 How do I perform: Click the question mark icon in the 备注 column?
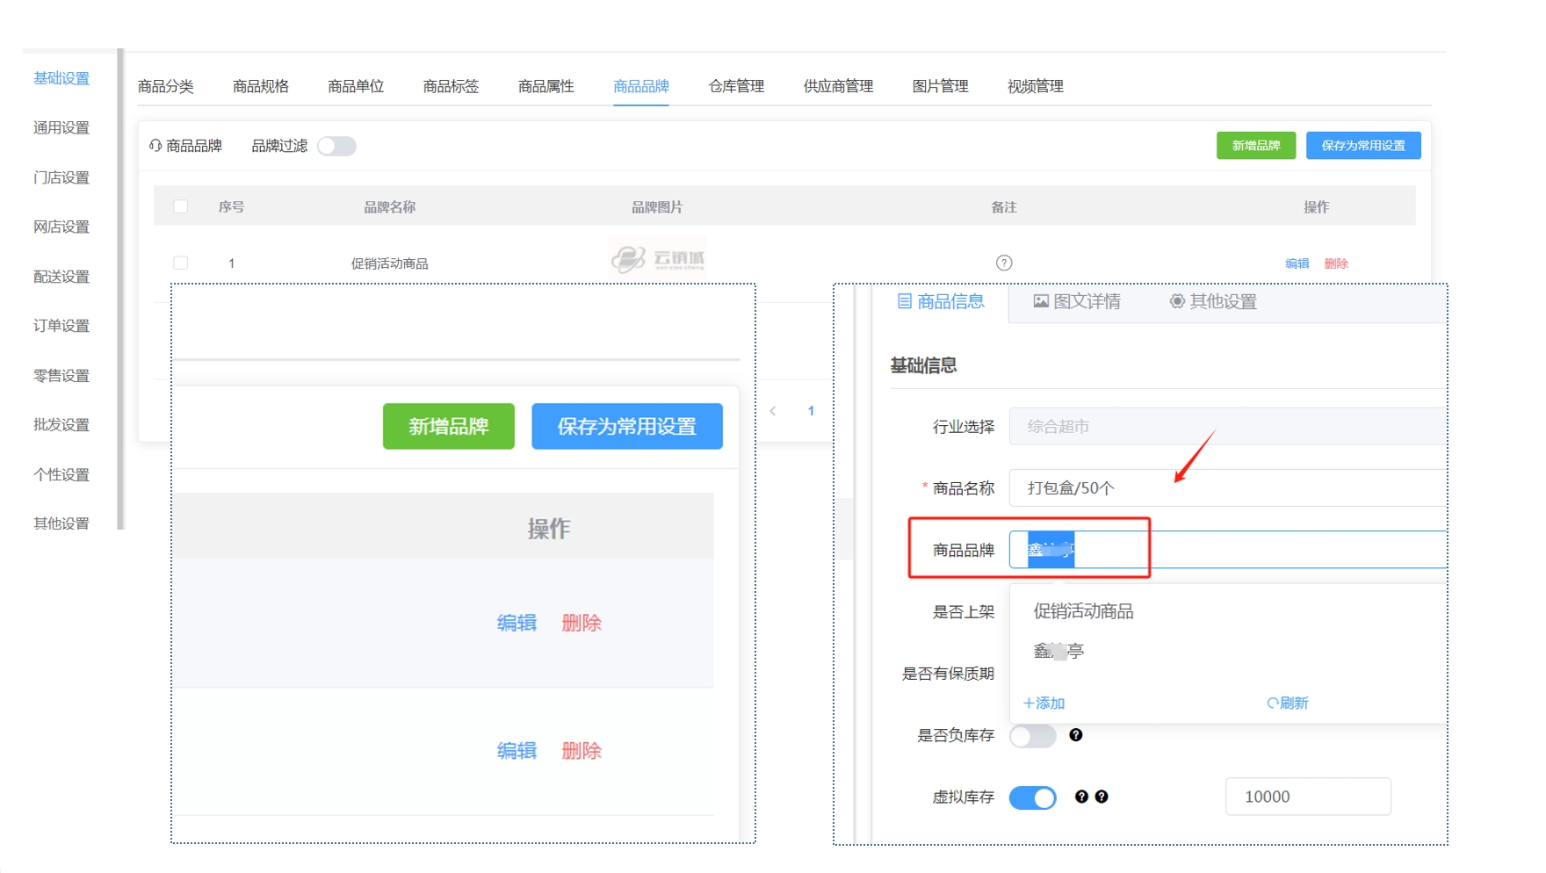point(1003,263)
